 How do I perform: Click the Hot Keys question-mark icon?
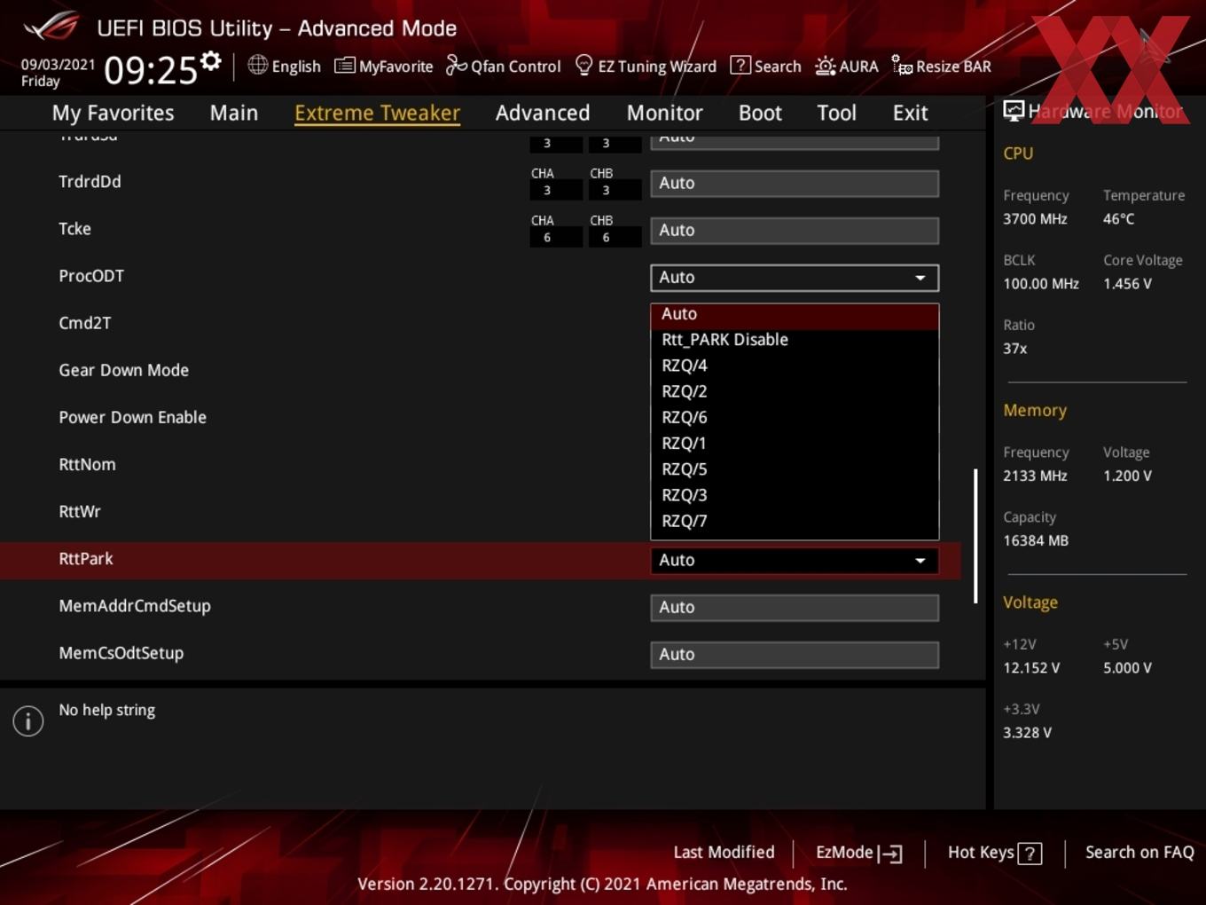click(1030, 854)
